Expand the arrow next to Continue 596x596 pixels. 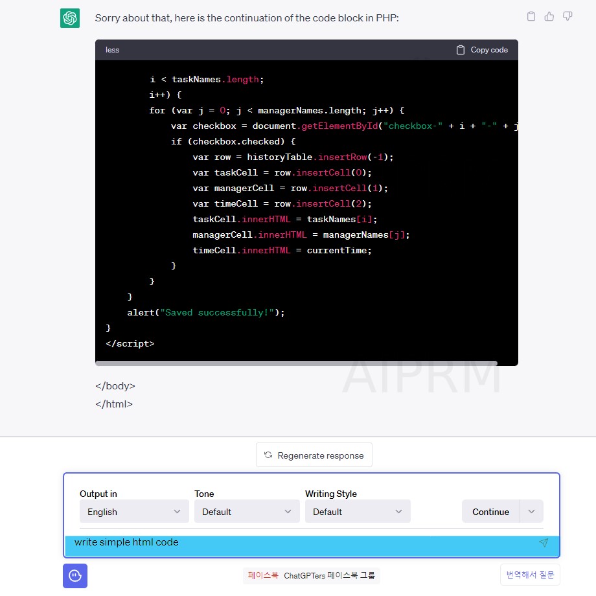(x=532, y=512)
